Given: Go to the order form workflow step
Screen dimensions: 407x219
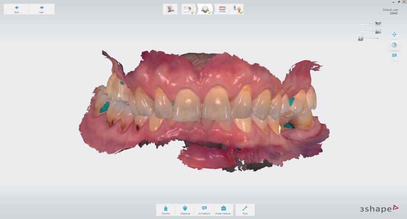Looking at the screenshot, I should pyautogui.click(x=188, y=9).
